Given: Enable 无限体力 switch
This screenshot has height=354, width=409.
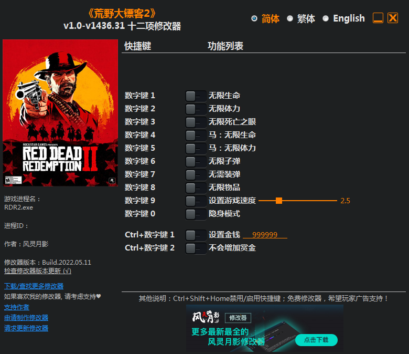Looking at the screenshot, I should tap(196, 109).
